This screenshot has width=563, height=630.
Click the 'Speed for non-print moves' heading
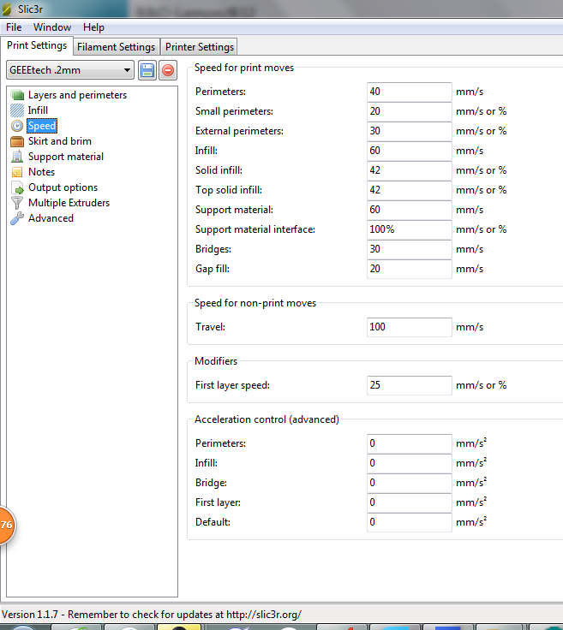(x=255, y=303)
